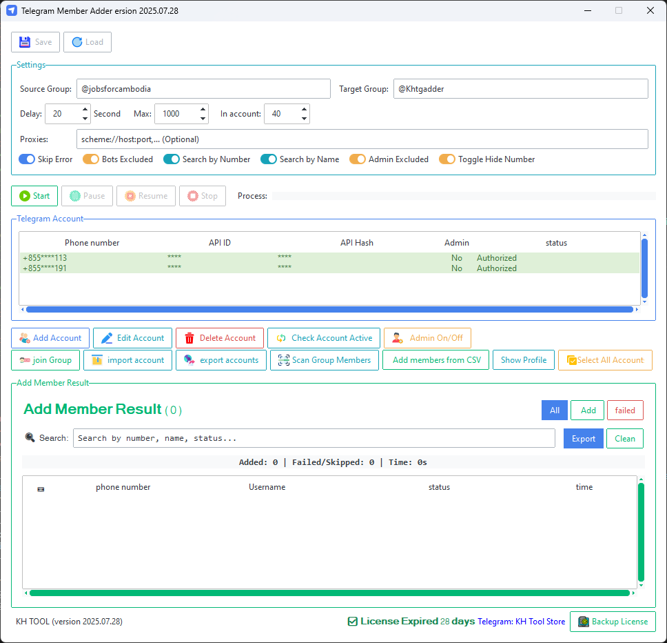Click the Add Account people icon
Image resolution: width=667 pixels, height=643 pixels.
click(x=25, y=338)
